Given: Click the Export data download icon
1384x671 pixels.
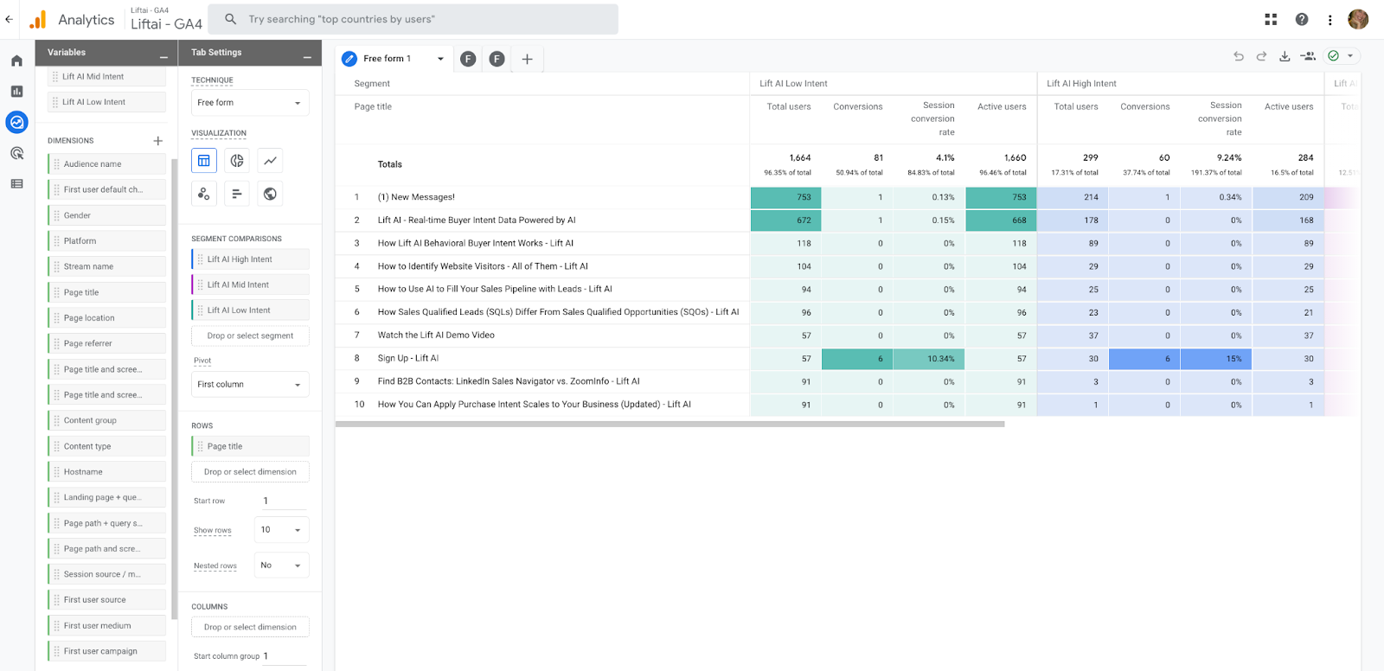Looking at the screenshot, I should tap(1285, 56).
